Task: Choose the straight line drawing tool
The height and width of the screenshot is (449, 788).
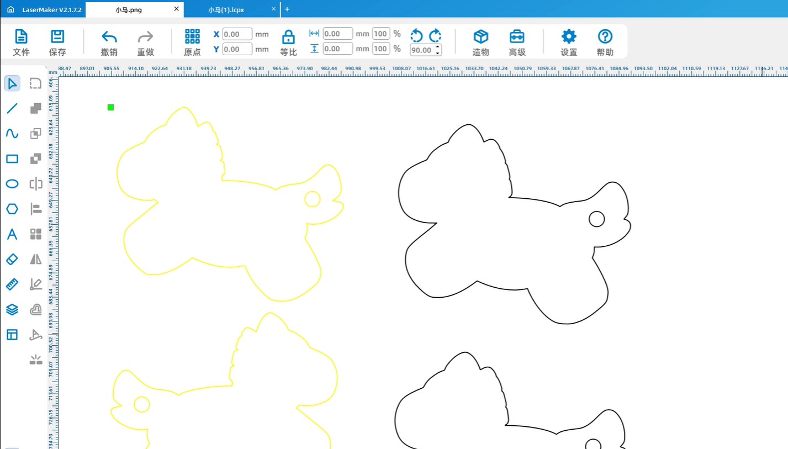Action: (12, 108)
